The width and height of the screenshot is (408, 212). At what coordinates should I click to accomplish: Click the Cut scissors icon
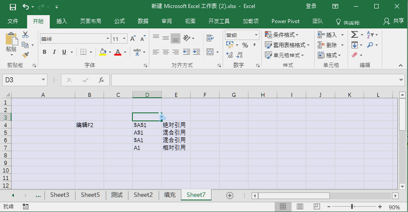[x=25, y=35]
